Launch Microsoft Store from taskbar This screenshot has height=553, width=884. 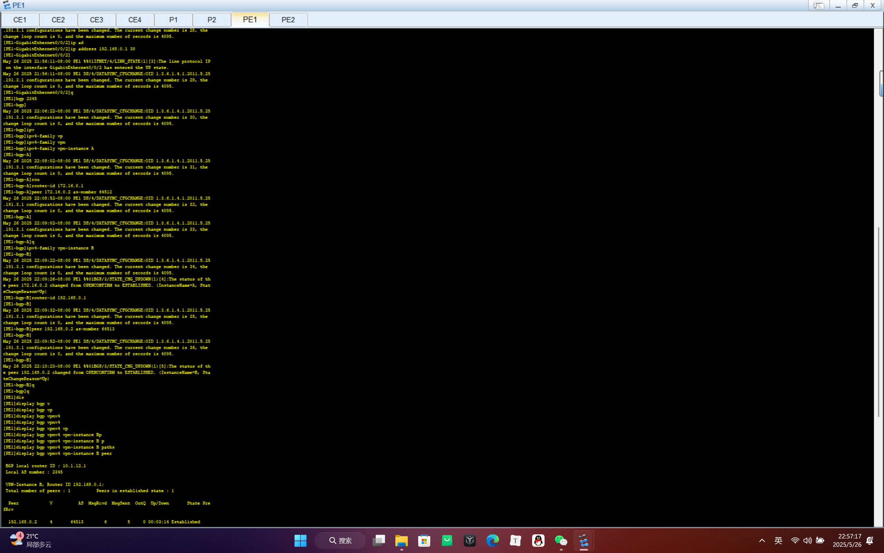[424, 541]
